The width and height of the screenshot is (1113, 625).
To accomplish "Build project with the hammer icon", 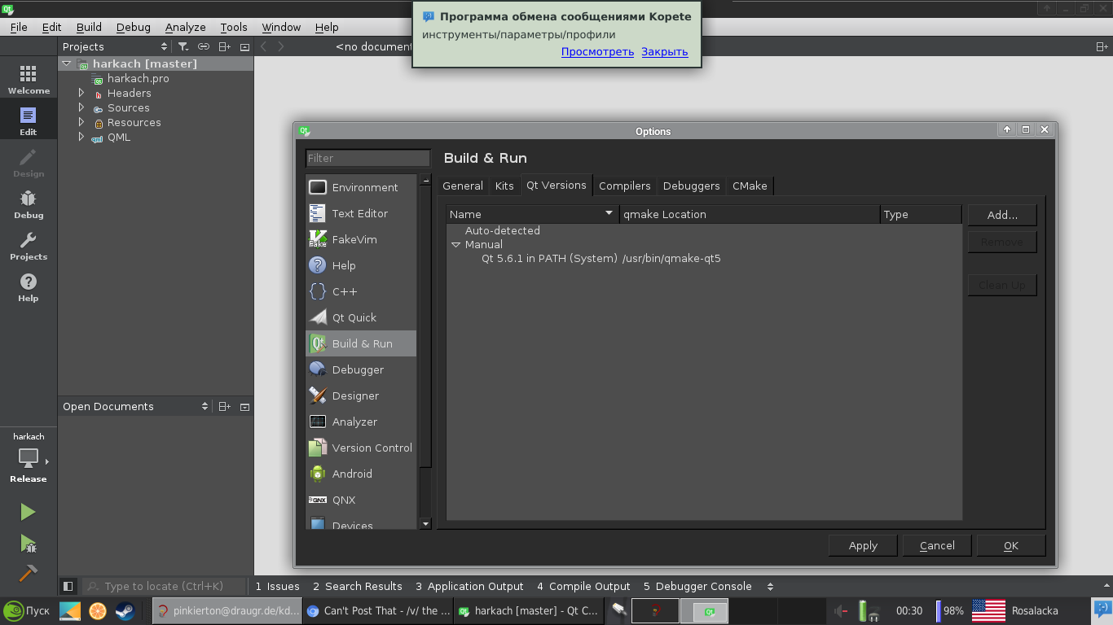I will click(x=28, y=572).
